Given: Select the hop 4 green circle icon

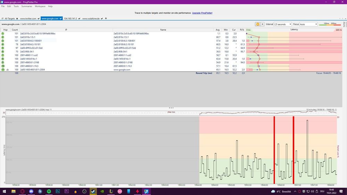Looking at the screenshot, I should (3, 44).
